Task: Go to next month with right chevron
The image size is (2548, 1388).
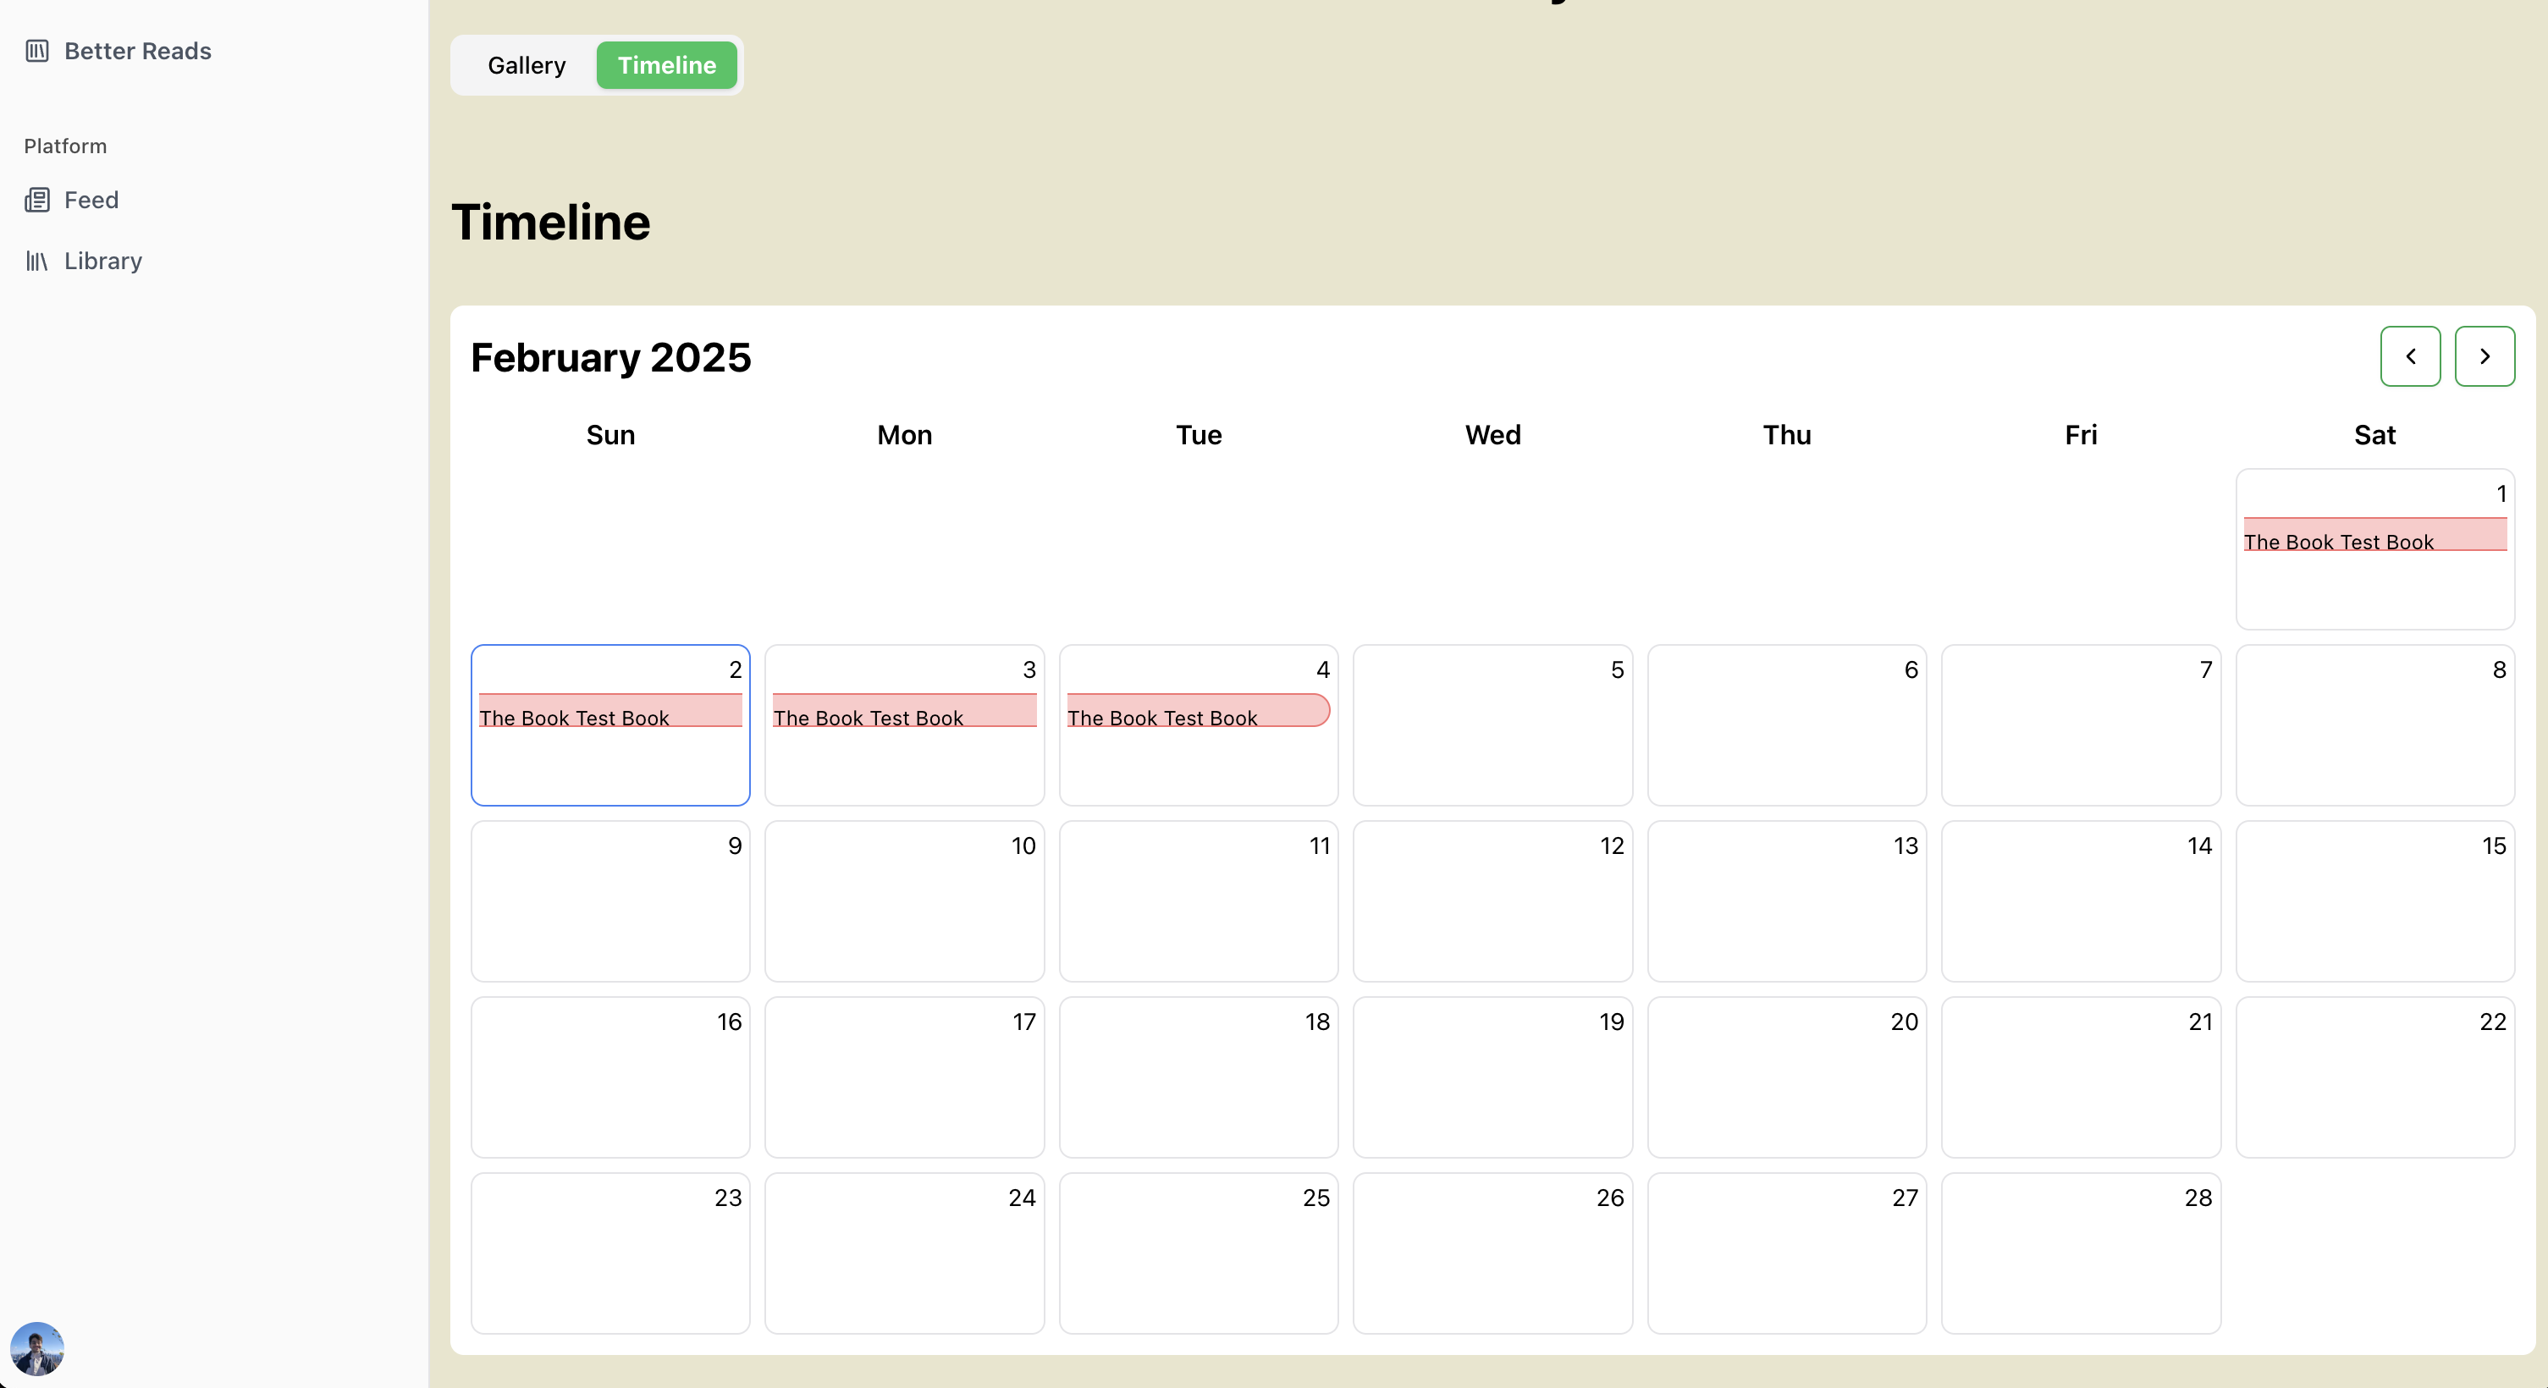Action: click(2484, 357)
